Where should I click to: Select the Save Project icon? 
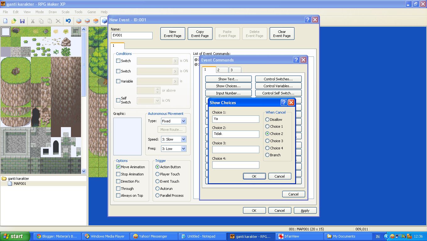(x=22, y=21)
